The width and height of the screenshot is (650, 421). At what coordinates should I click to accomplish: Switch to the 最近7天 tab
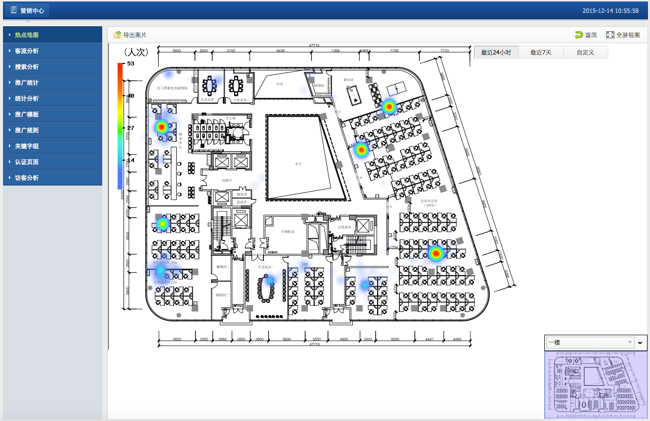(541, 52)
